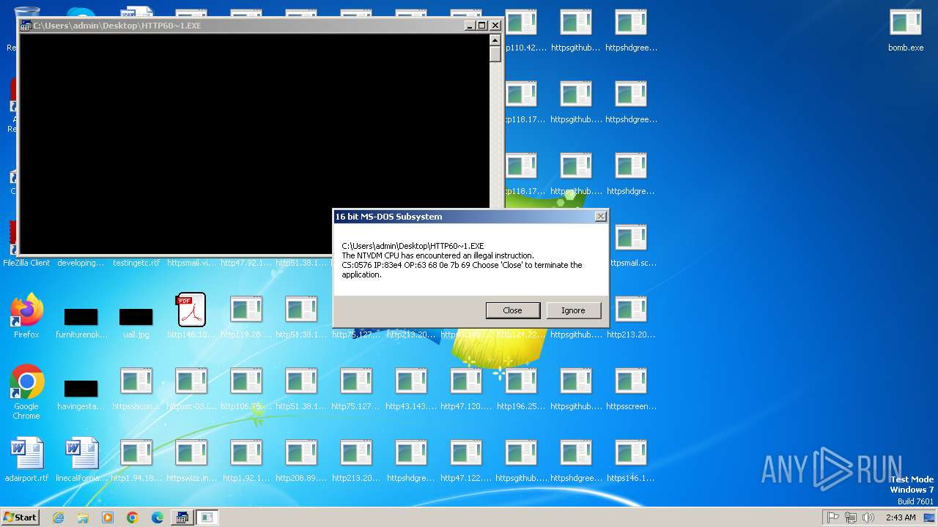Click Ignore in the MS-DOS Subsystem dialog

click(573, 310)
